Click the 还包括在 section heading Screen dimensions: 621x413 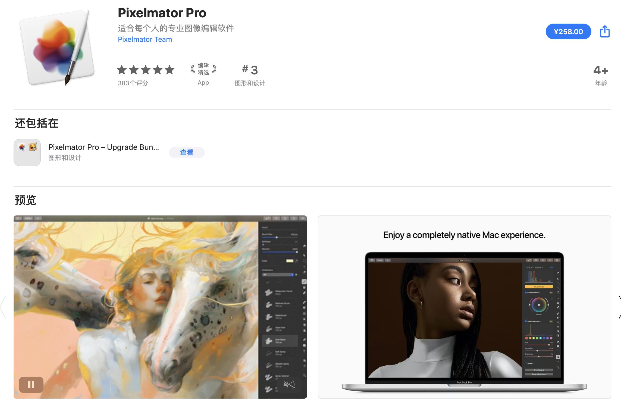click(37, 123)
